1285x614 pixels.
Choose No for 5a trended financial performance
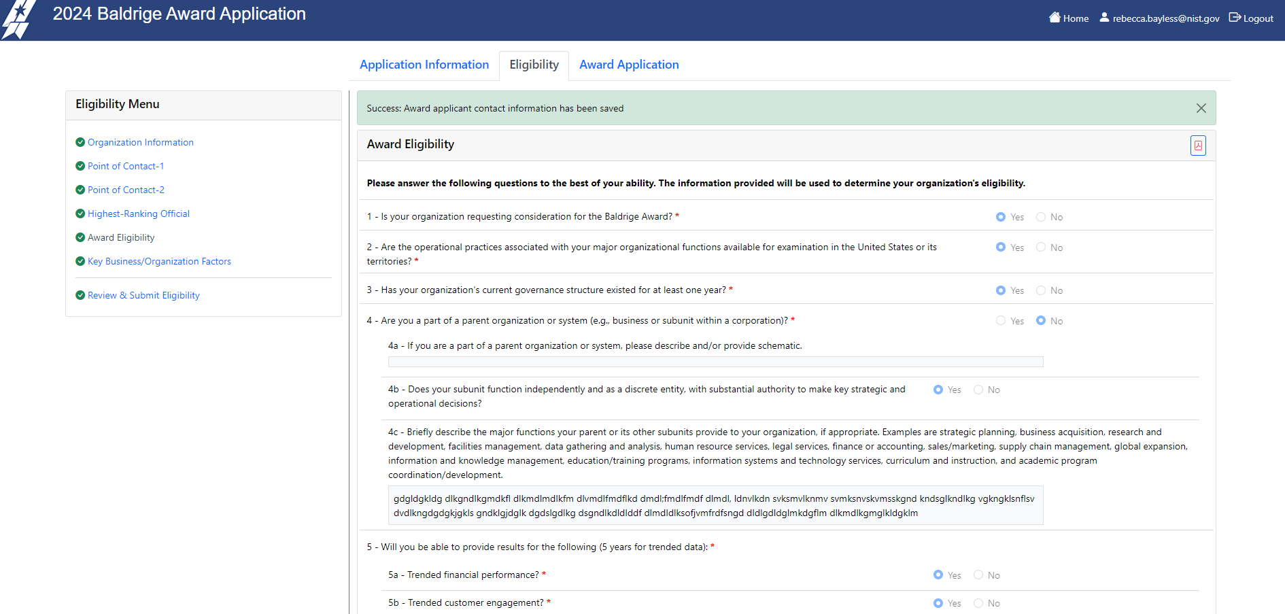point(978,575)
